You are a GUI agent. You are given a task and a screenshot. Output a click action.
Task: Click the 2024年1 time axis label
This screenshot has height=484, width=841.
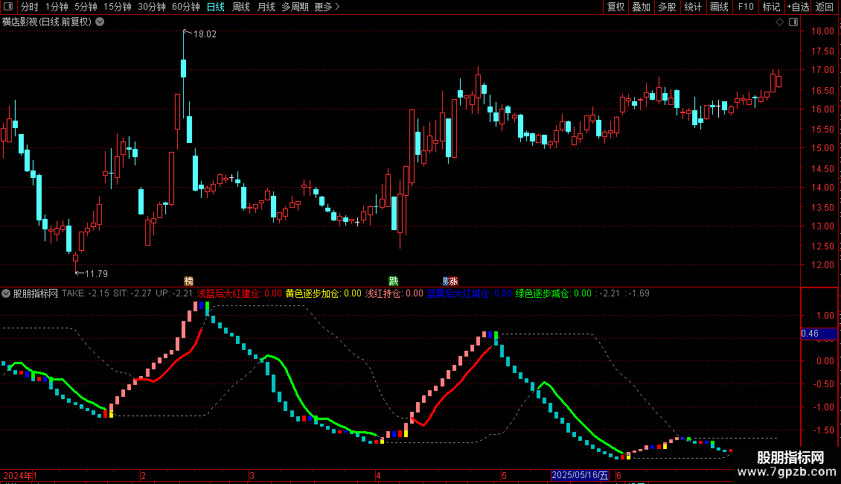20,475
